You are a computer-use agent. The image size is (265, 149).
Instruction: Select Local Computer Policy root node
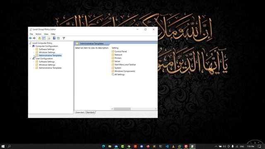pos(42,43)
